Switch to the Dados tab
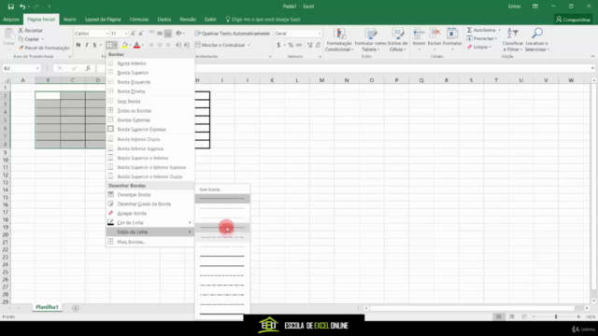This screenshot has height=336, width=598. (164, 20)
